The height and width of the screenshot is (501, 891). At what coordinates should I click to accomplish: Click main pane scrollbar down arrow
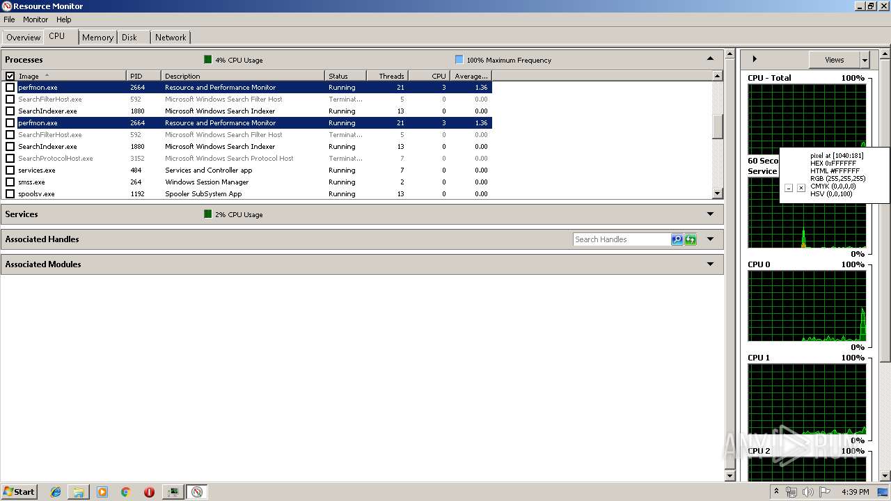pyautogui.click(x=730, y=475)
